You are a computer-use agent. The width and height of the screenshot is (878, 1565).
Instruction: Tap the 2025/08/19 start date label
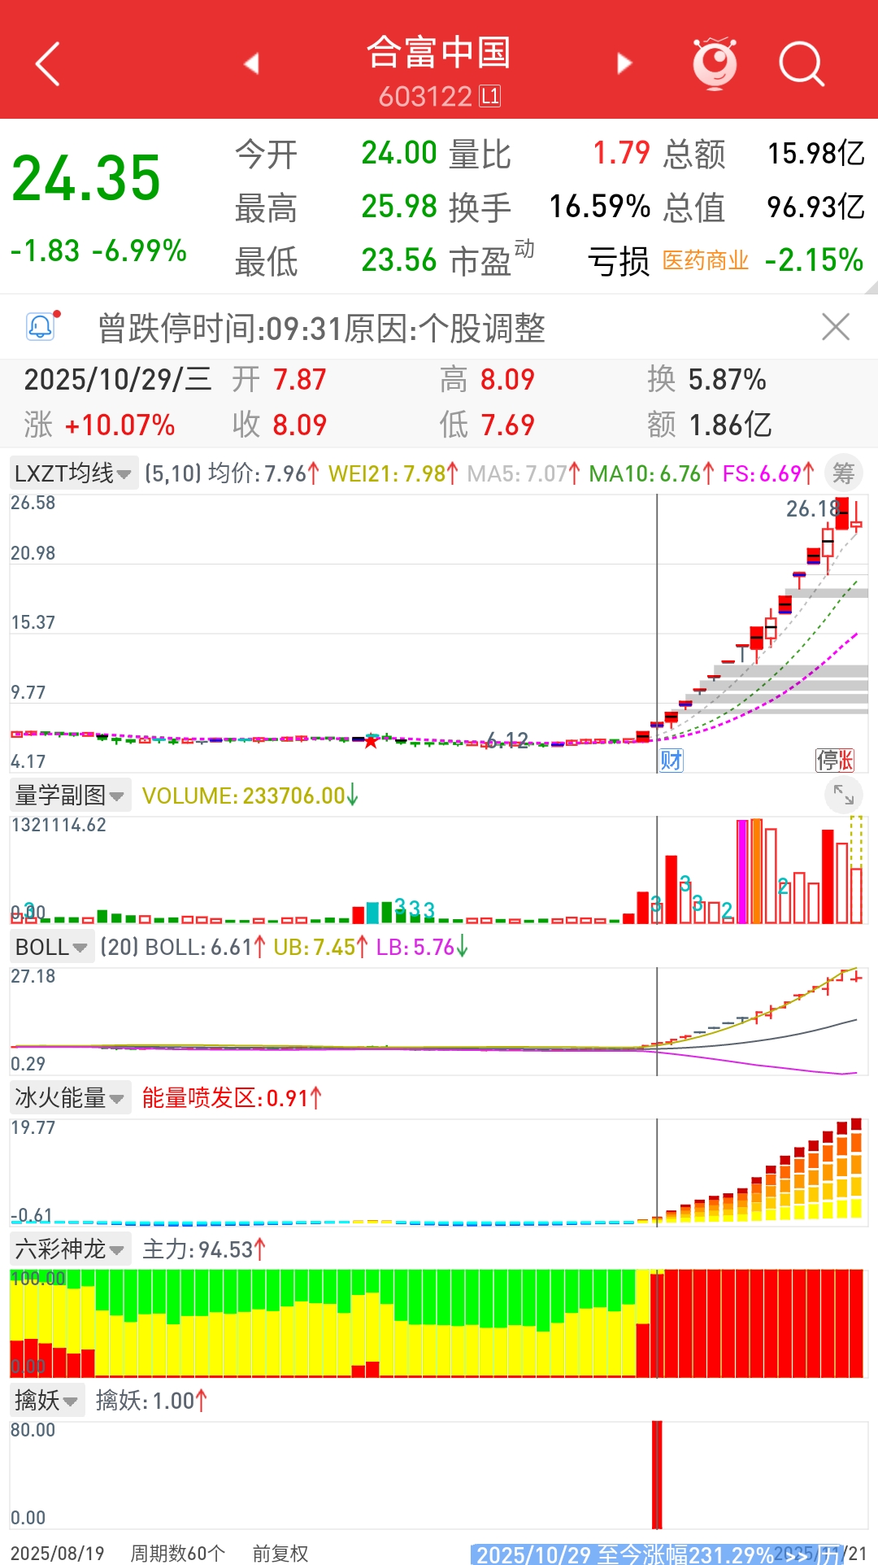pyautogui.click(x=57, y=1553)
